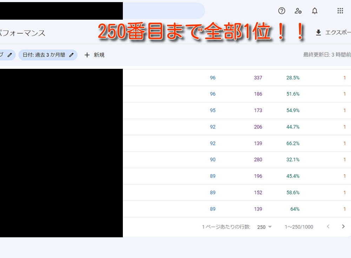This screenshot has height=258, width=351.
Task: Open users and settings icon
Action: point(298,11)
